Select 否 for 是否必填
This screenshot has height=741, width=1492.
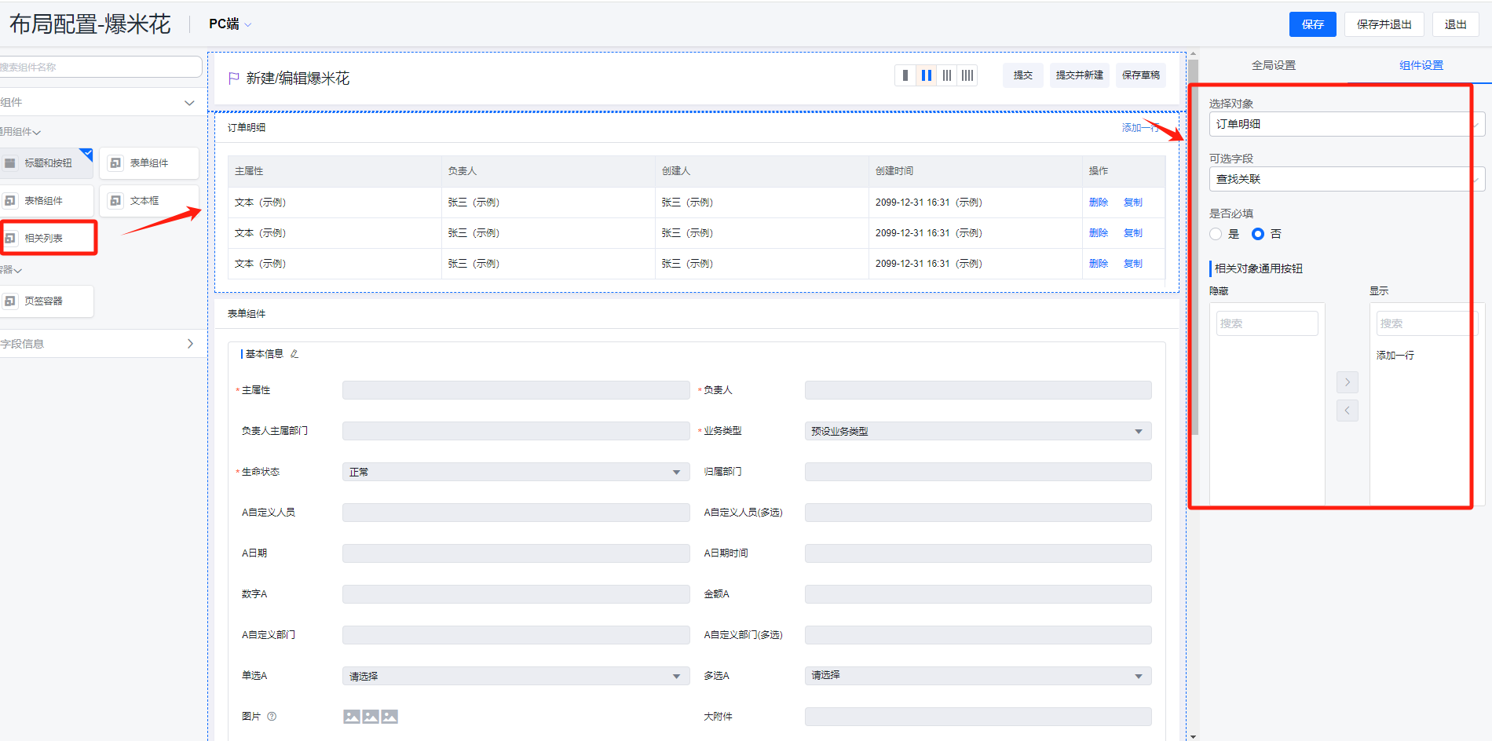coord(1258,234)
